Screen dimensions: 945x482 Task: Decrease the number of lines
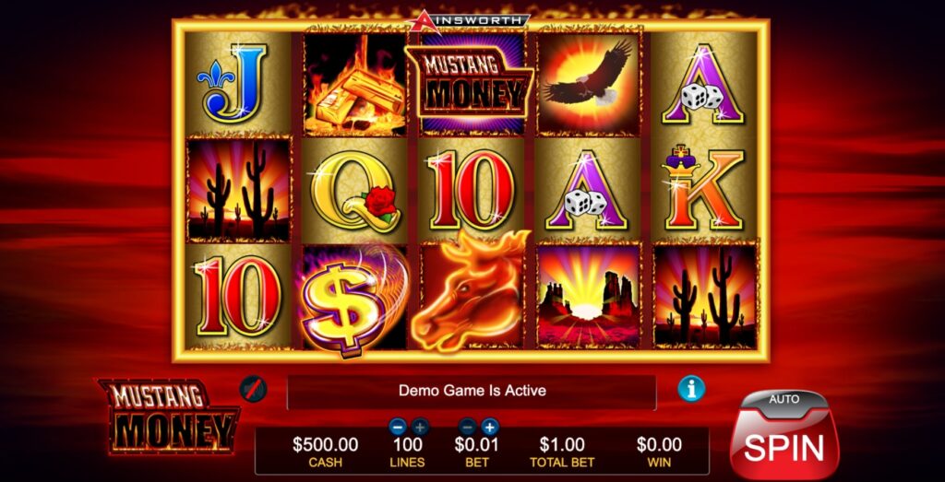397,428
